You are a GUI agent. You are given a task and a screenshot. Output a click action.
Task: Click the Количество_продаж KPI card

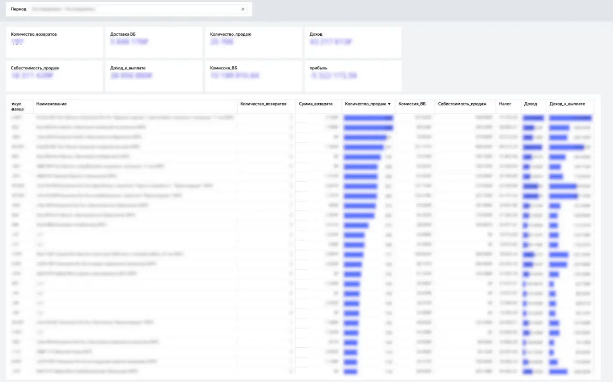[x=253, y=42]
